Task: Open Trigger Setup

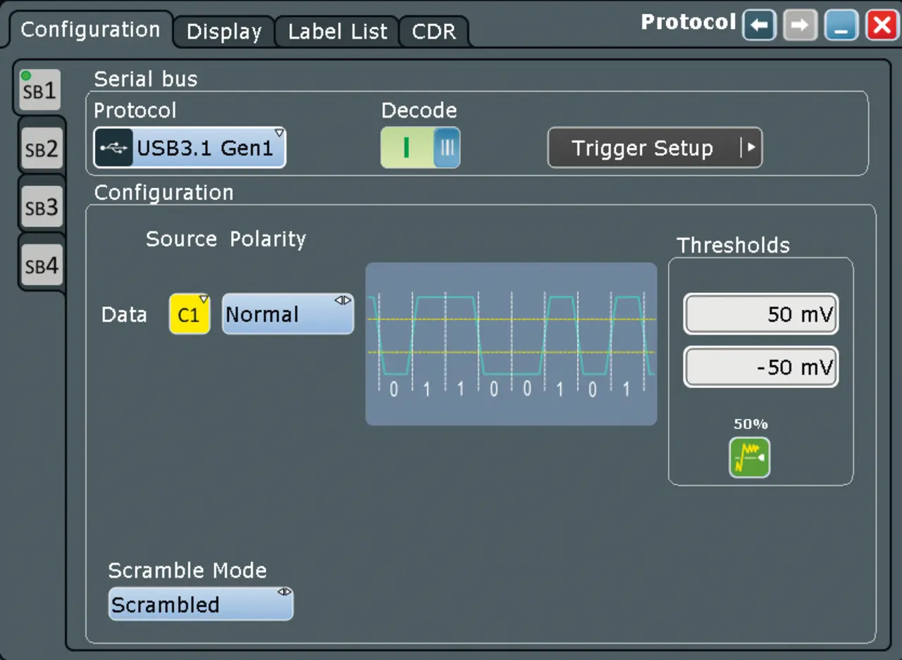Action: [654, 148]
